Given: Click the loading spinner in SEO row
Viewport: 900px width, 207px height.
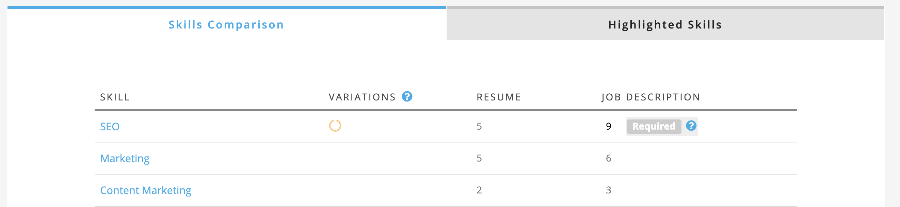Looking at the screenshot, I should [335, 126].
